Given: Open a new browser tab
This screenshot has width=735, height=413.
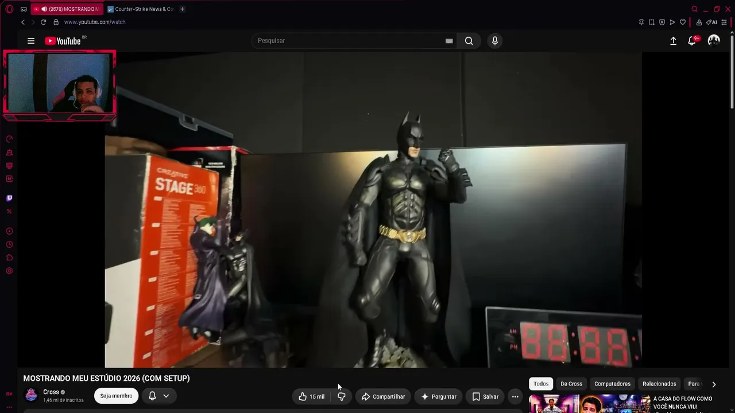Looking at the screenshot, I should pos(182,9).
